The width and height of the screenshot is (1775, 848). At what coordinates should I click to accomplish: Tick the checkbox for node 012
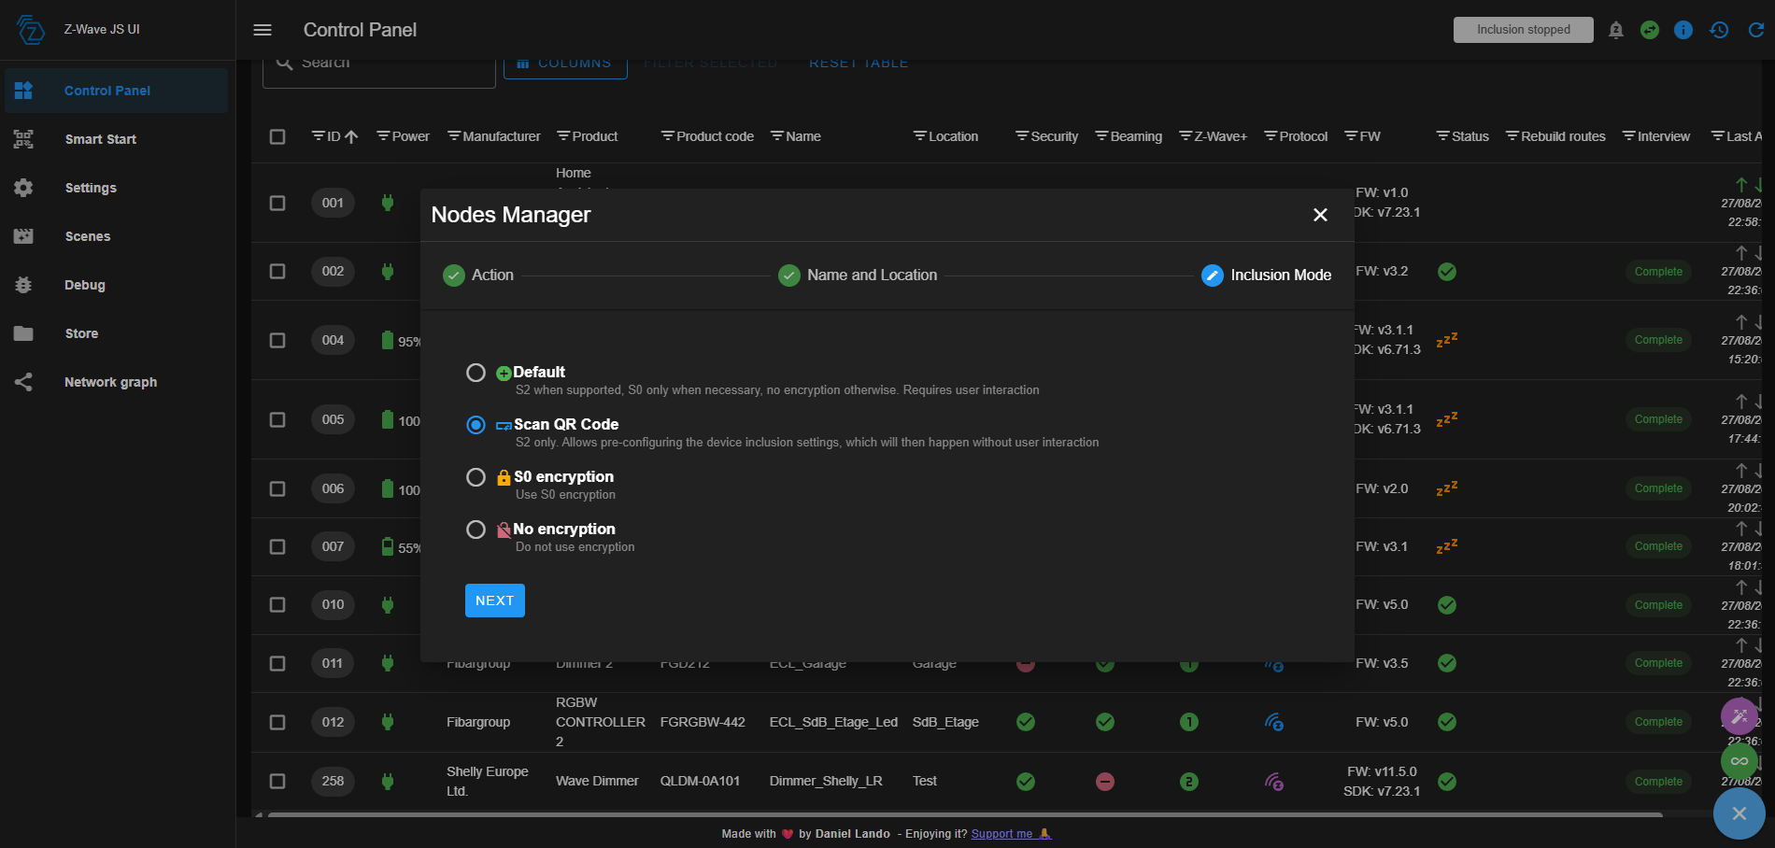[x=277, y=722]
